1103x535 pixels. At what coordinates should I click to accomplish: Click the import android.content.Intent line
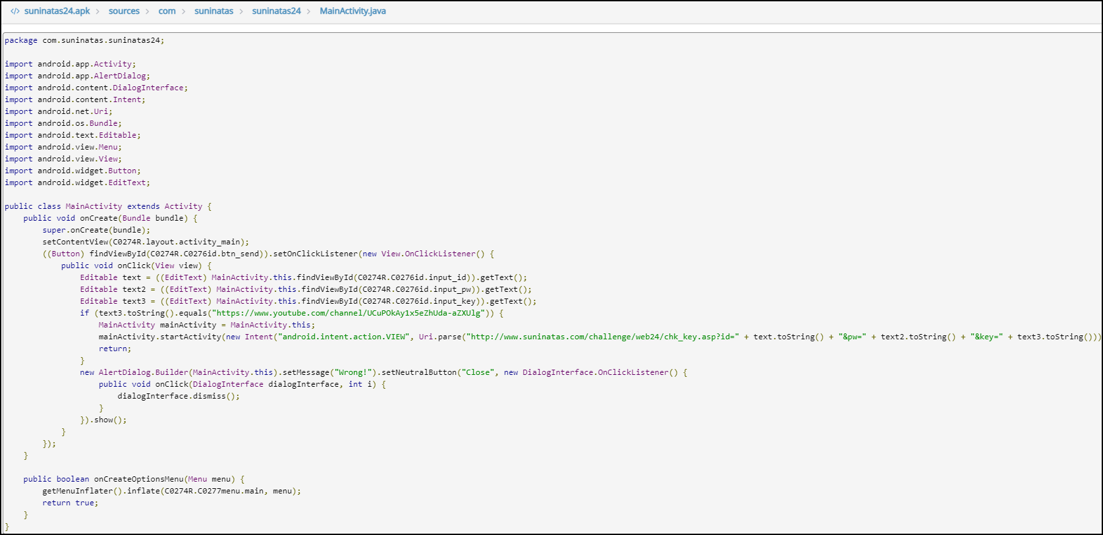(x=75, y=99)
